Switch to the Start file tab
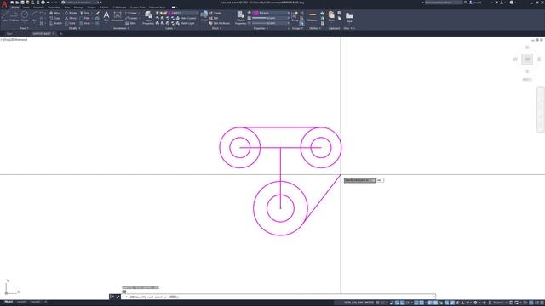Screen dimensions: 545x306 [x=9, y=34]
